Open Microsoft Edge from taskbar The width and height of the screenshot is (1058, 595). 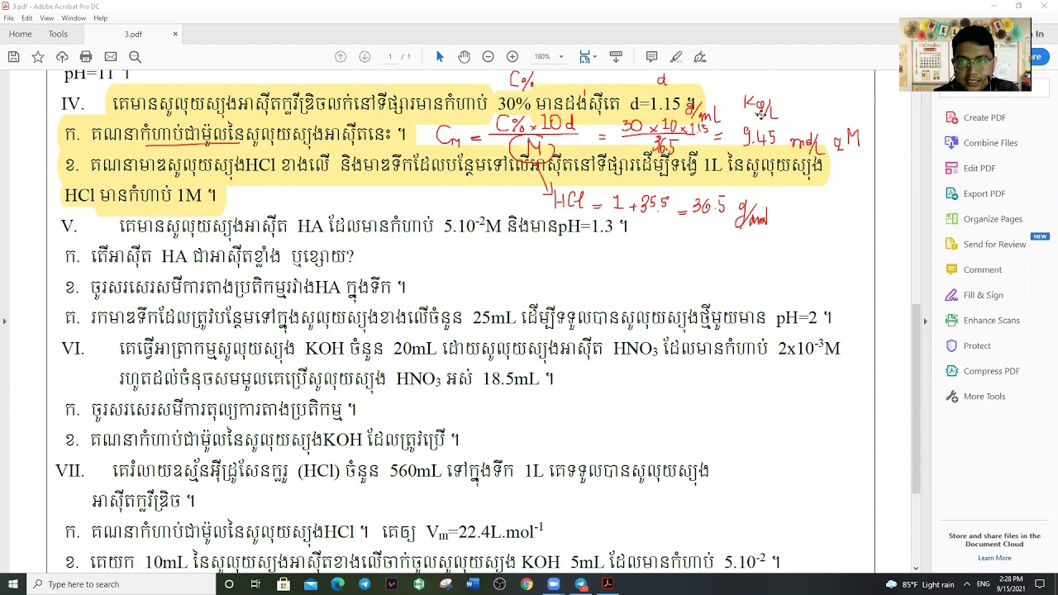[x=337, y=584]
